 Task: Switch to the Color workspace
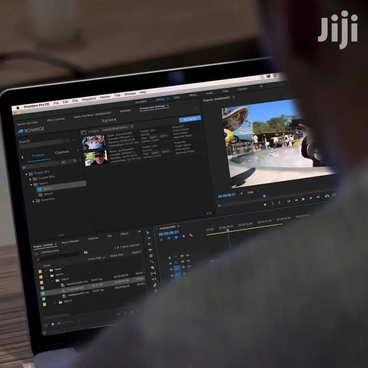click(176, 97)
